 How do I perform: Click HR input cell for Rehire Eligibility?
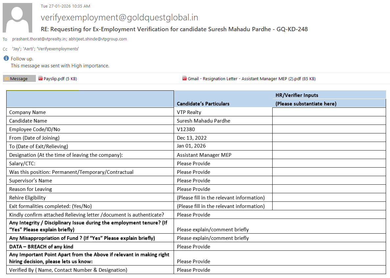[329, 197]
